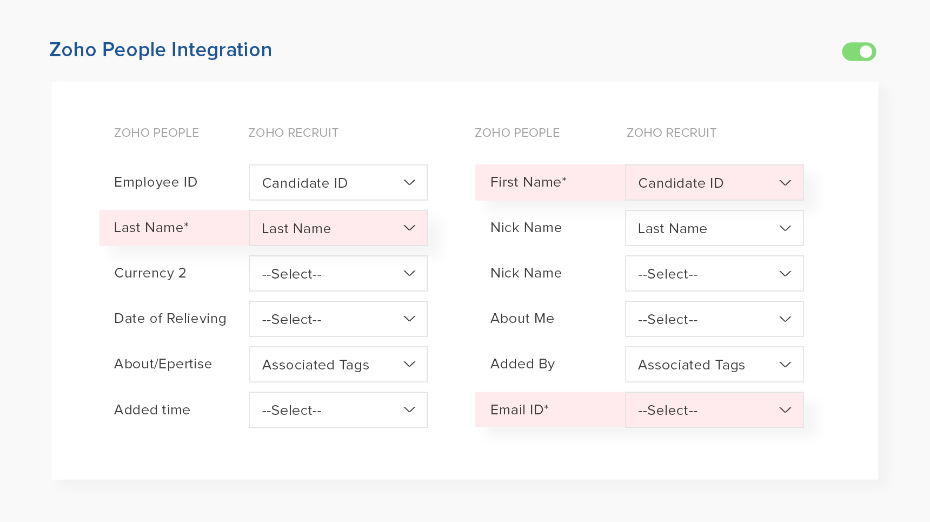Image resolution: width=930 pixels, height=522 pixels.
Task: Click the chevron in Added time dropdown
Action: point(409,410)
